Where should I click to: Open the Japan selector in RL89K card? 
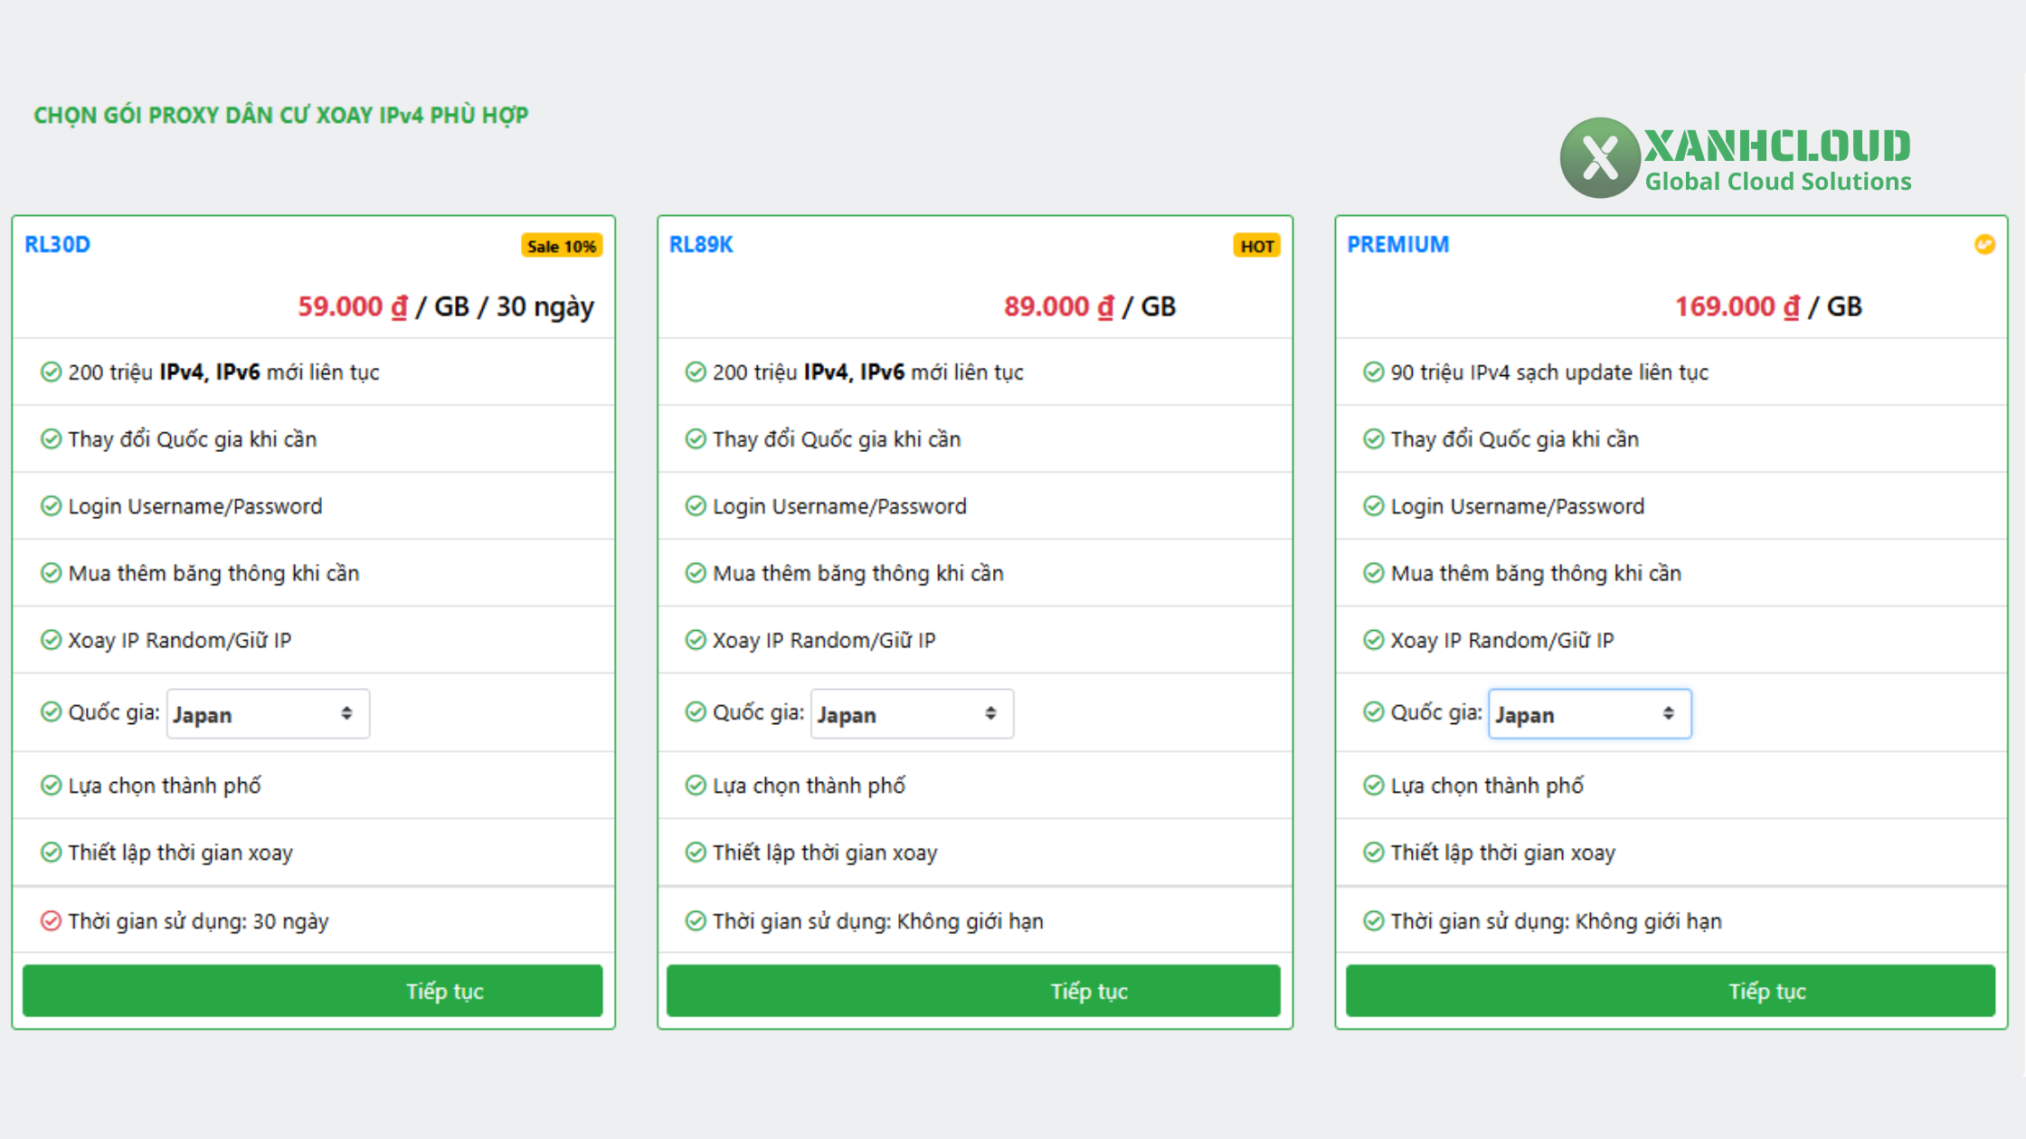tap(912, 713)
